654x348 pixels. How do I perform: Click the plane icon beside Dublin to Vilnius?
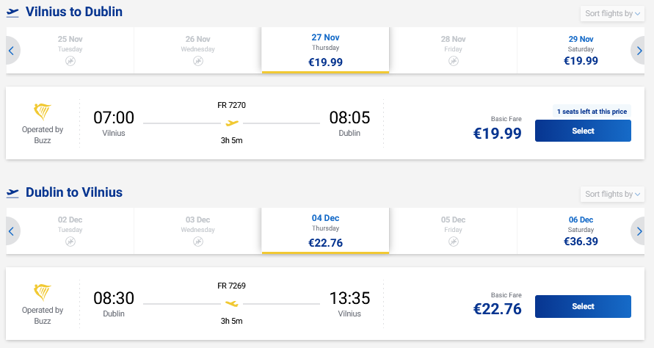point(12,193)
